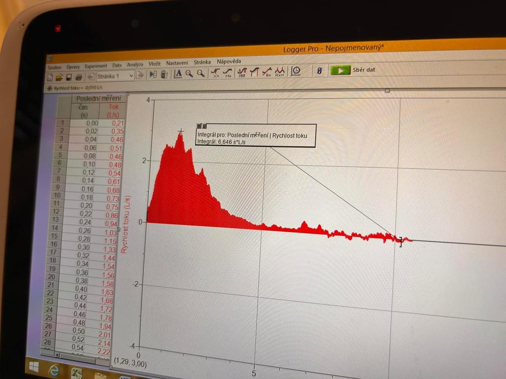The width and height of the screenshot is (506, 379).
Task: Open Excel from the taskbar
Action: [x=76, y=373]
